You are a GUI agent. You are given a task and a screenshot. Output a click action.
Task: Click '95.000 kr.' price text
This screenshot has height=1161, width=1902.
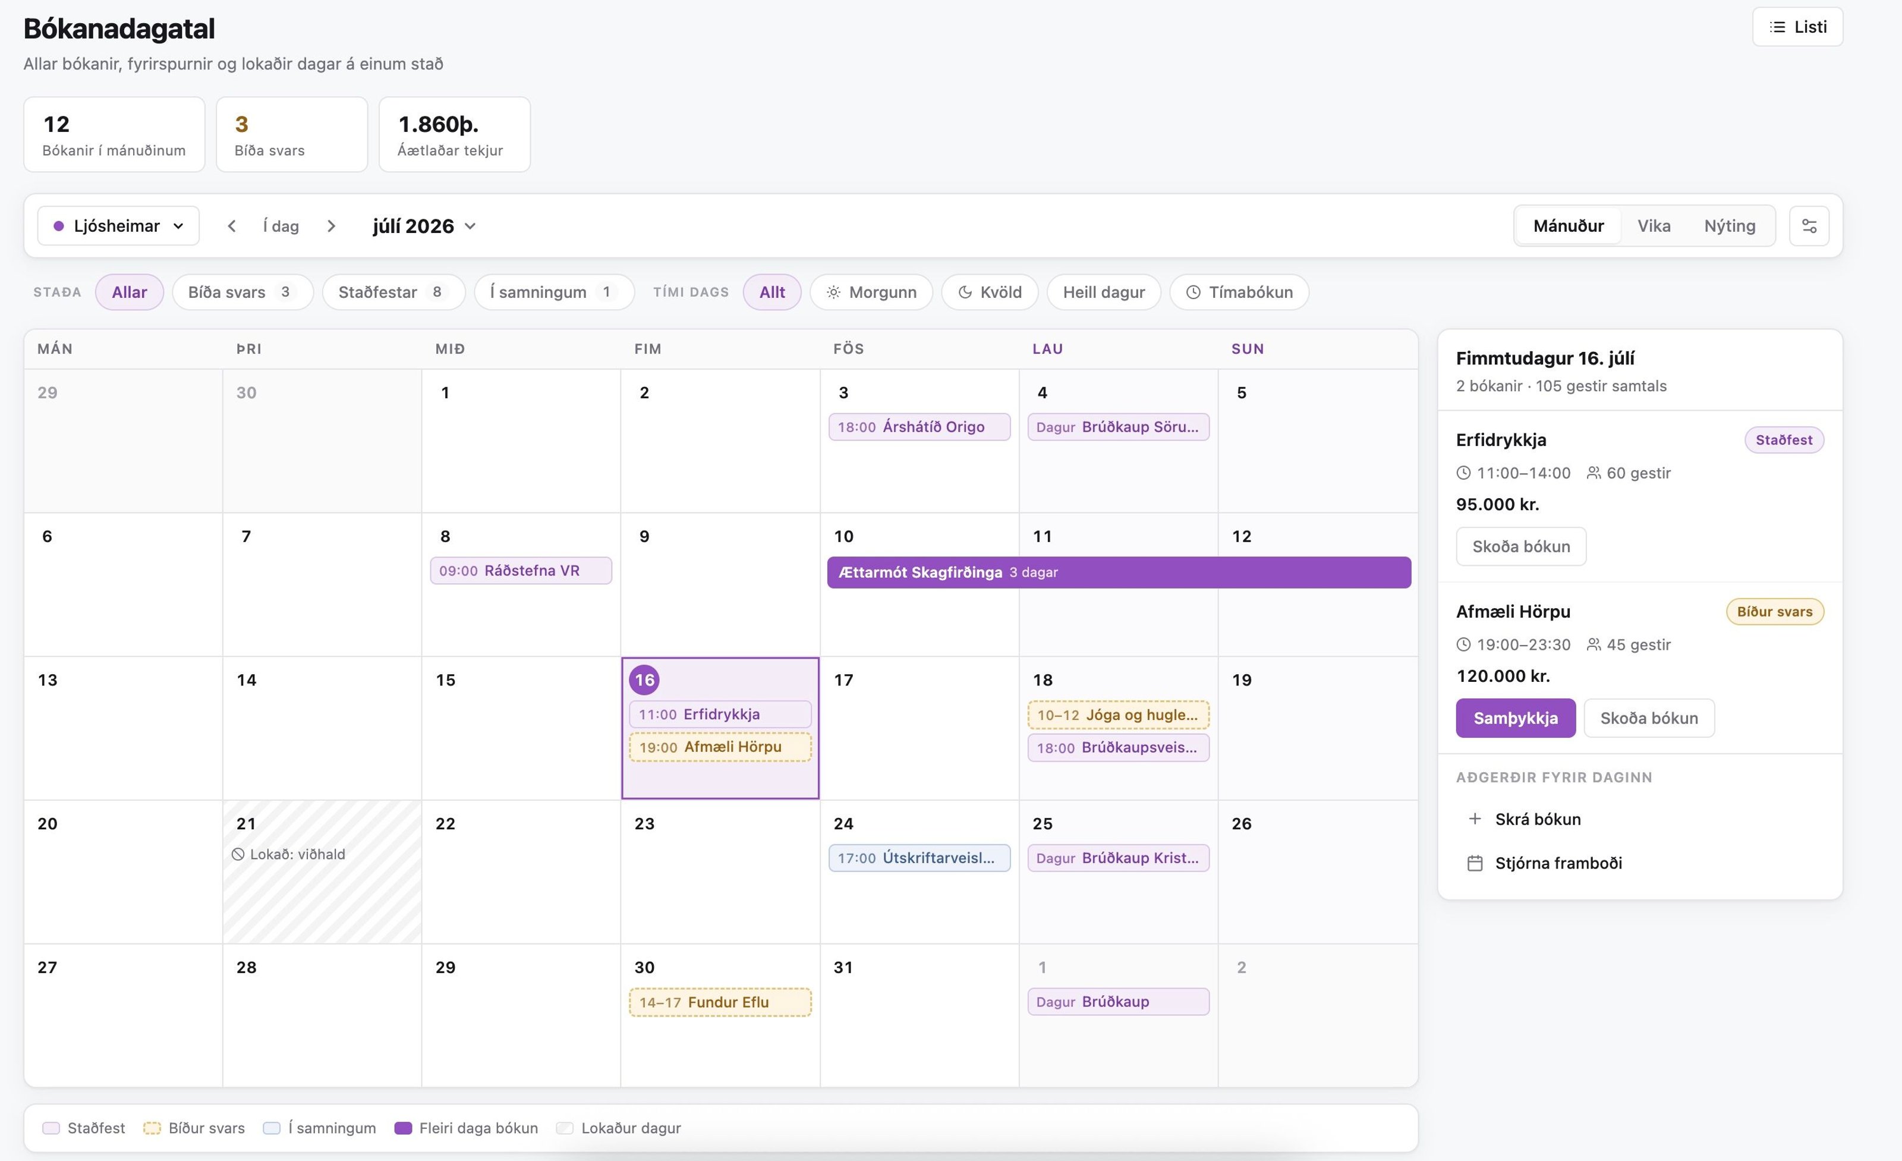click(x=1497, y=505)
